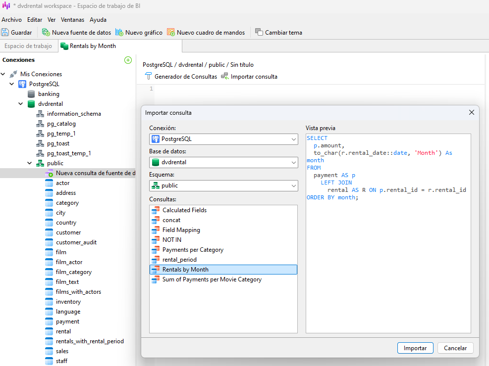
Task: Close the Importar consulta dialog
Action: [472, 112]
